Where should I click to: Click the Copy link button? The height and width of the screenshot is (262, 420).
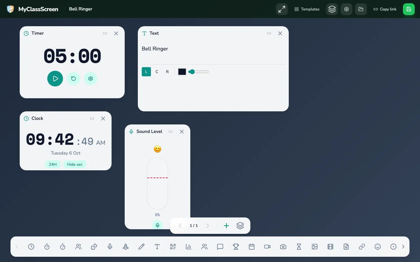[385, 9]
